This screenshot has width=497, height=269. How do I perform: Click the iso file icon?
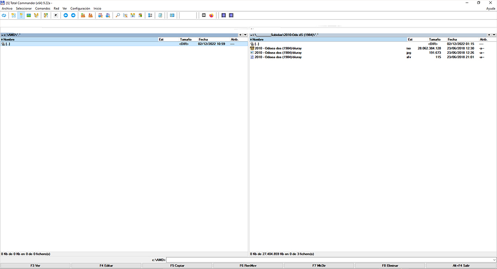point(252,48)
